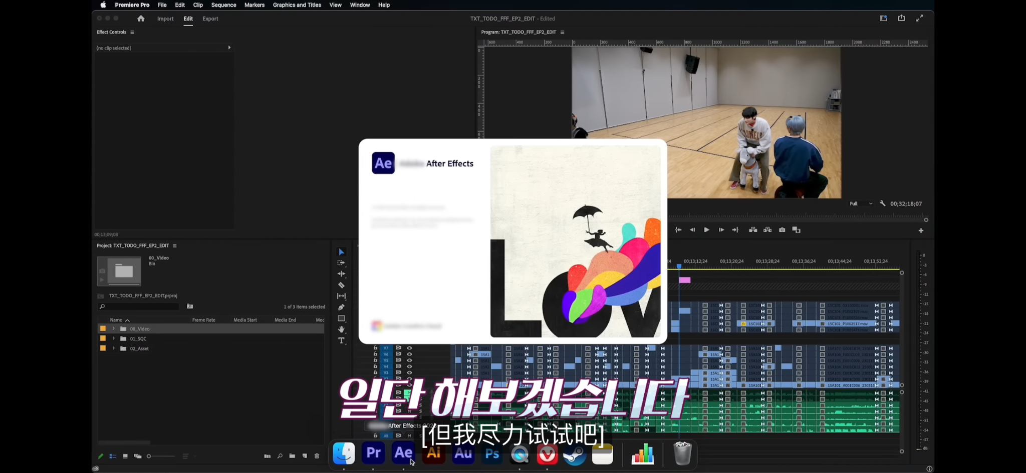Open Effect Controls panel menu
This screenshot has height=473, width=1026.
[132, 32]
